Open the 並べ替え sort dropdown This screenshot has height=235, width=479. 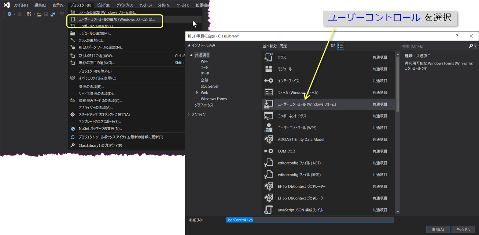[x=303, y=46]
